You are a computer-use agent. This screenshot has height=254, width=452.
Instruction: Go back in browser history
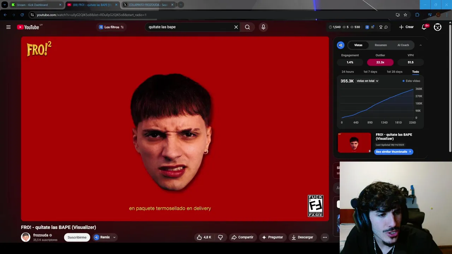click(5, 15)
